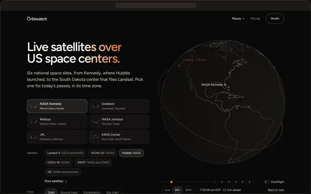Click the Studio button
Image resolution: width=311 pixels, height=194 pixels.
[275, 19]
